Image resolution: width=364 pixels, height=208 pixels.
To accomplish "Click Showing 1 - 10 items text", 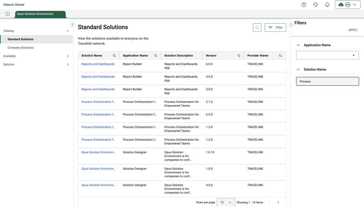I will click(250, 202).
